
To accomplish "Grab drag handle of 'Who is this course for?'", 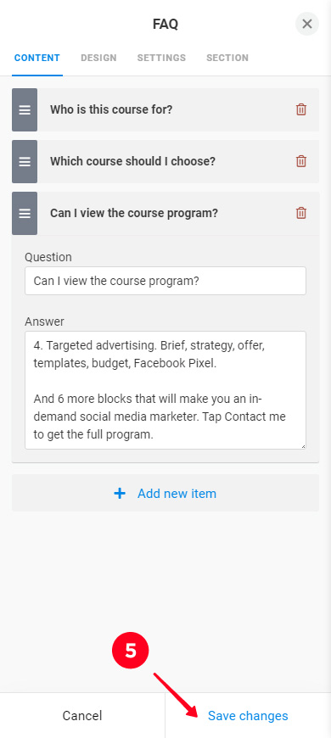I will click(25, 109).
